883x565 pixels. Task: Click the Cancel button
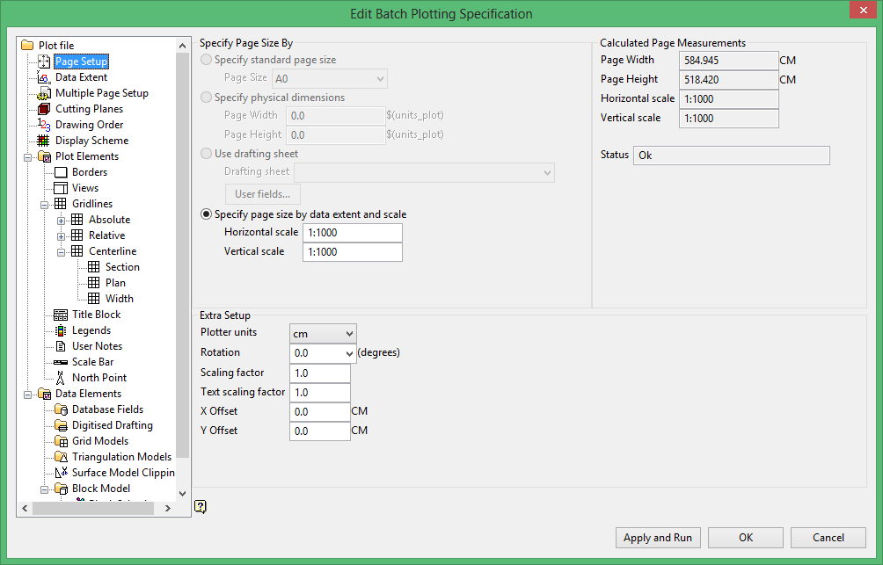[828, 538]
